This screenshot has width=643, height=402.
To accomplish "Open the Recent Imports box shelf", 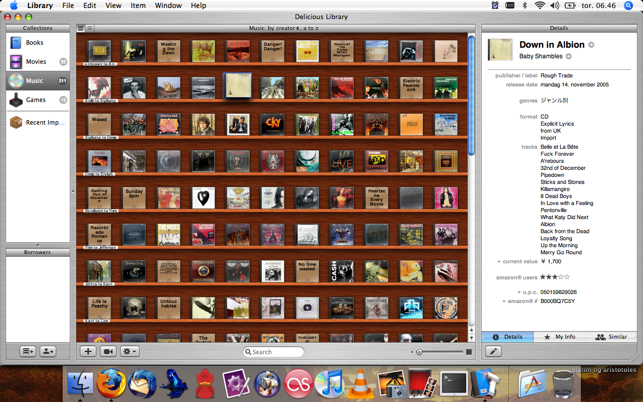I will tap(38, 123).
